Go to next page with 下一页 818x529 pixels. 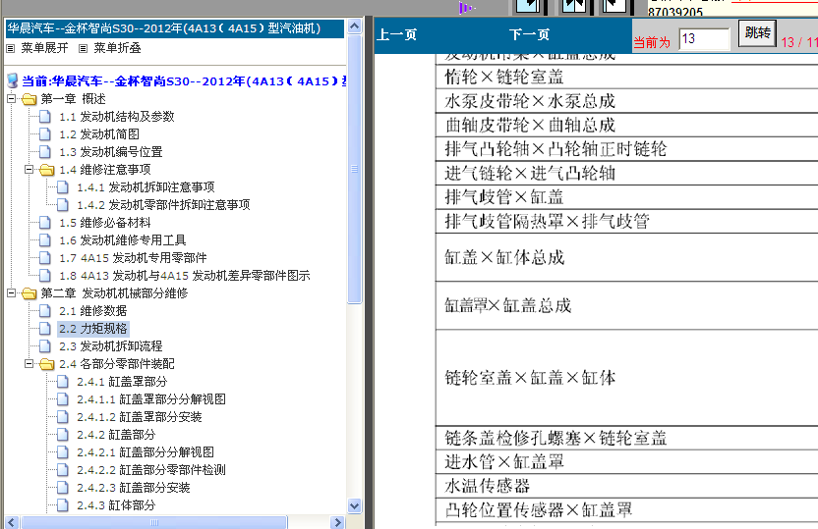[529, 35]
